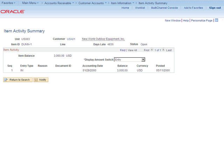Click View All in Item Activity

[x=132, y=50]
